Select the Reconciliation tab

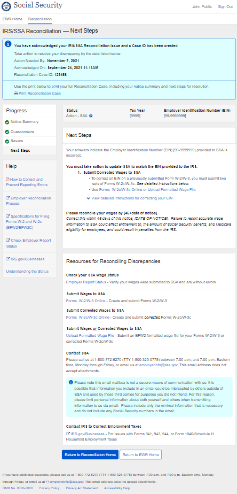40,19
